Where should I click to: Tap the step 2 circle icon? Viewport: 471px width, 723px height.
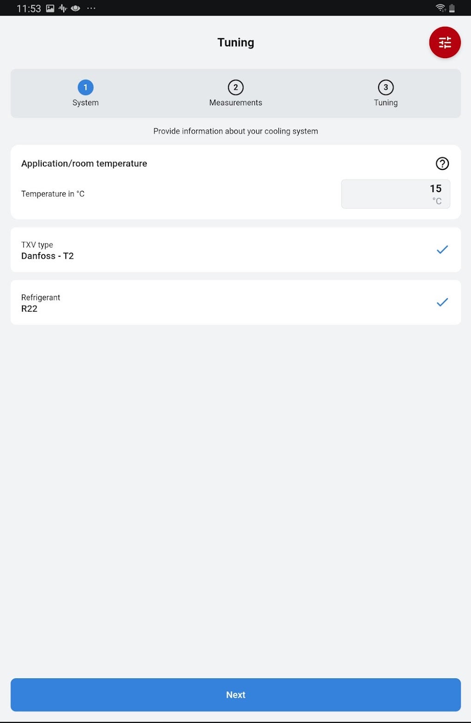[235, 87]
